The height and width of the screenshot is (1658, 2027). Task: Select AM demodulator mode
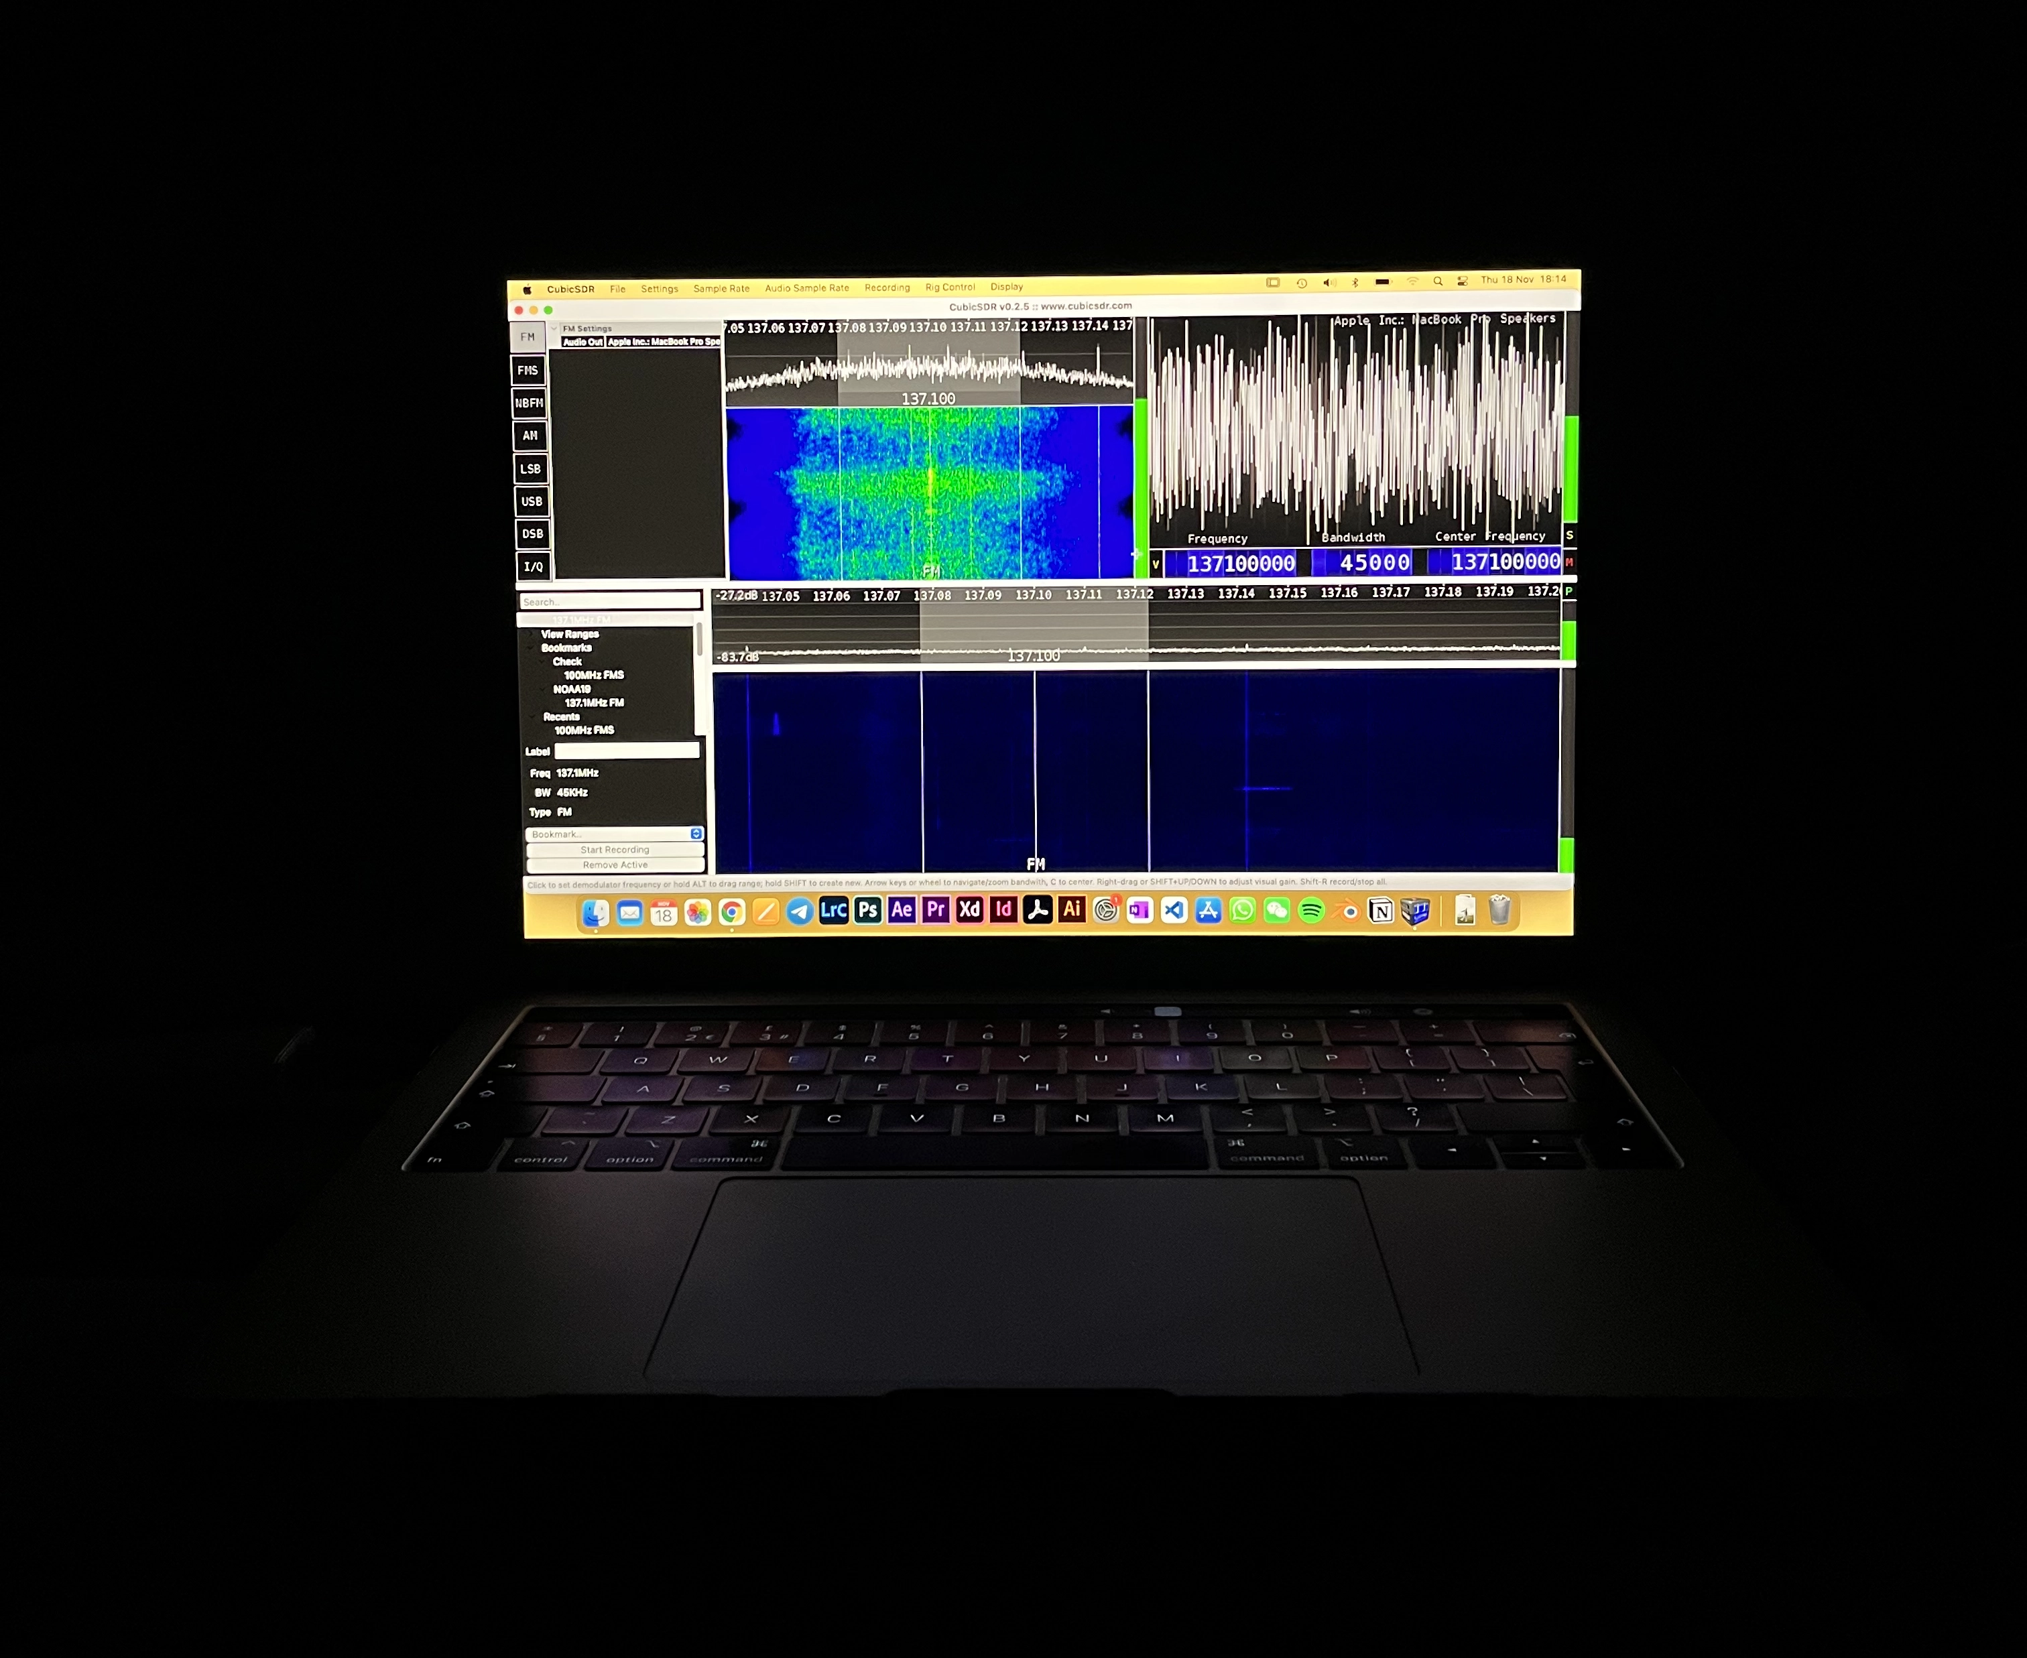point(530,436)
